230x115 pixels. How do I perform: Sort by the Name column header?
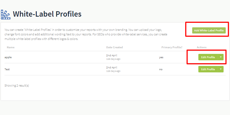coord(10,47)
